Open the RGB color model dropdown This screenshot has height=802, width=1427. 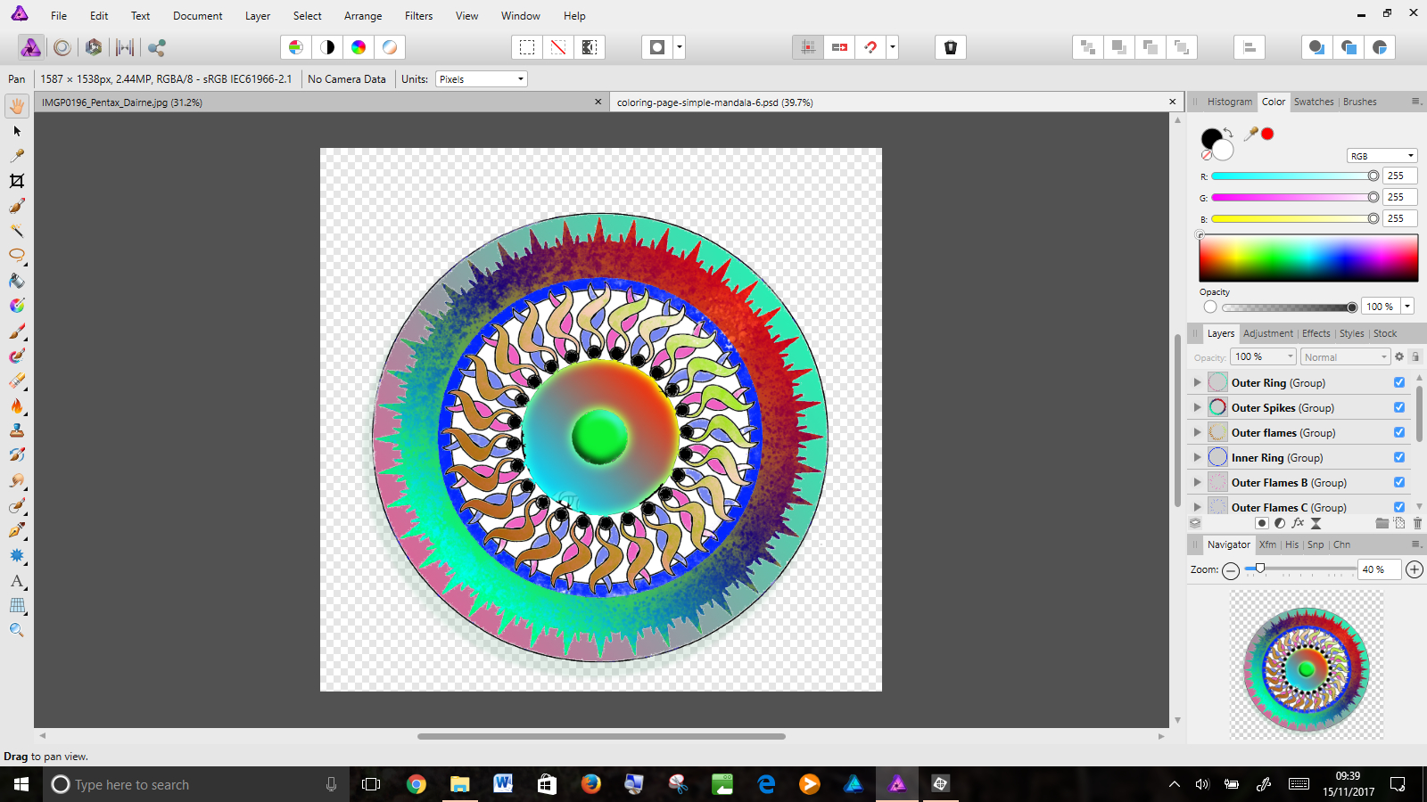click(1382, 156)
